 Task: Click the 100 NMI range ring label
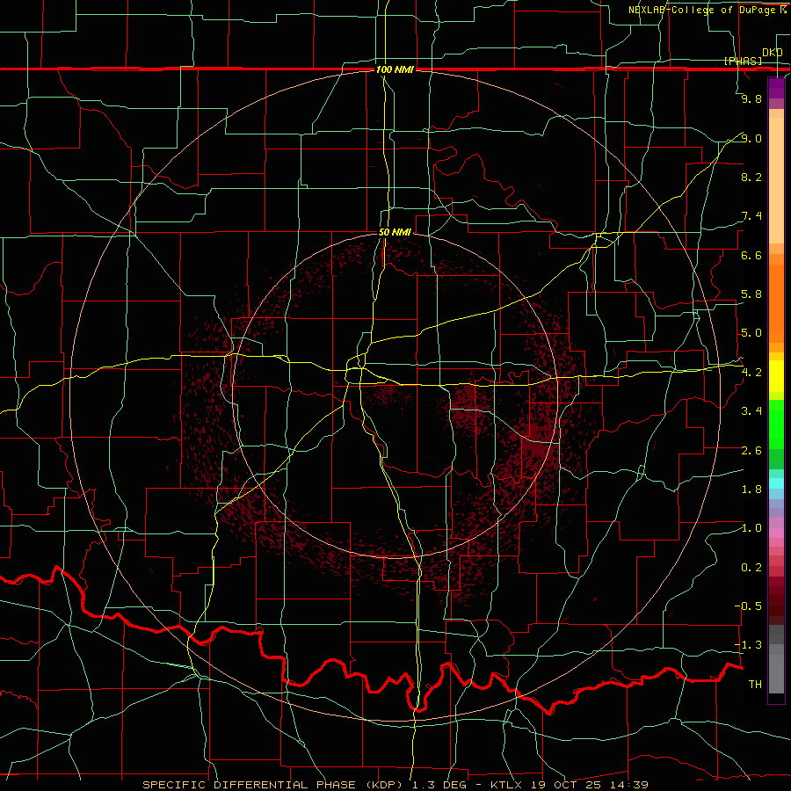point(395,69)
